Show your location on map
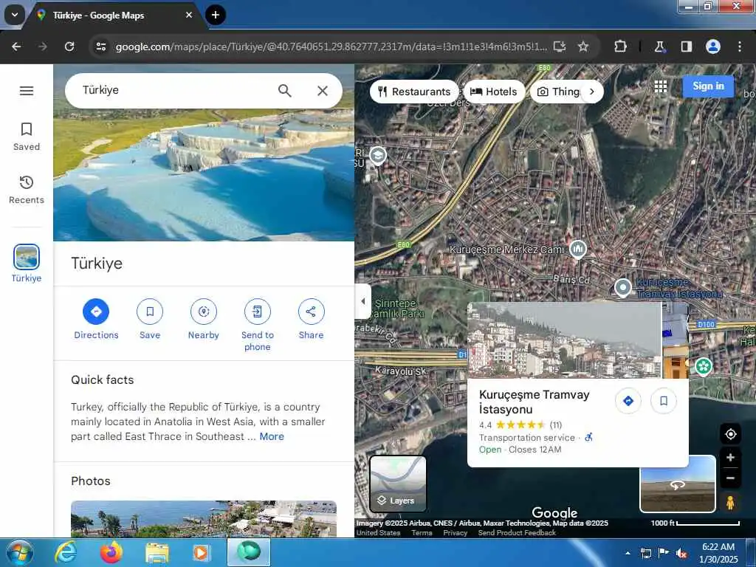 [730, 434]
